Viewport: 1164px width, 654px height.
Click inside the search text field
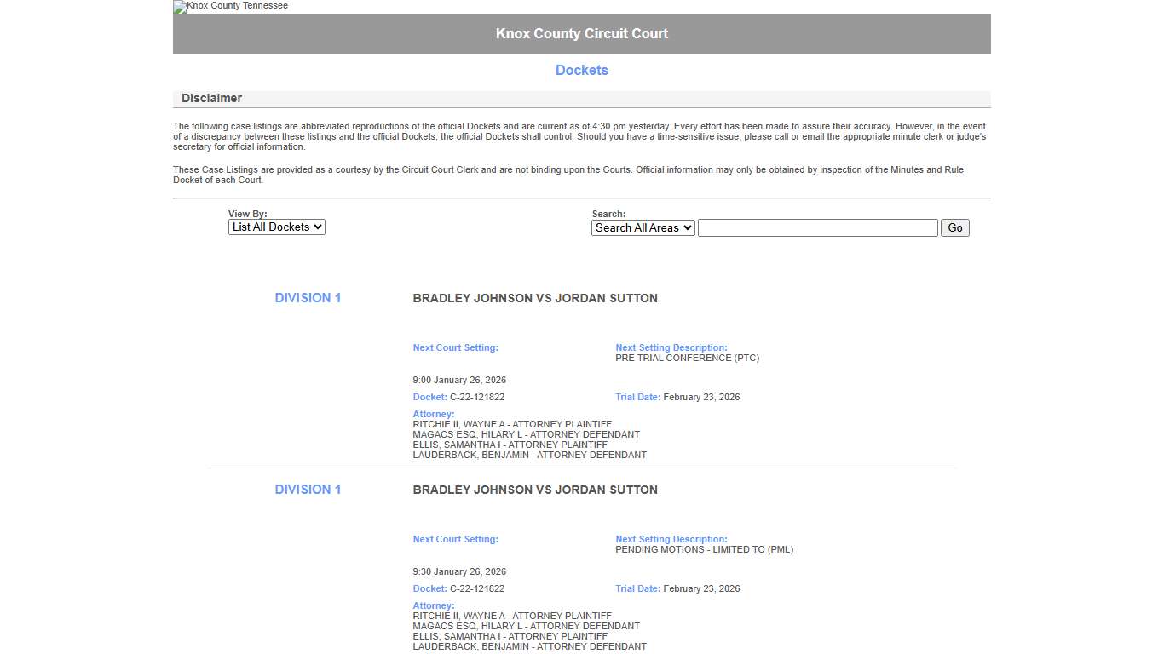(816, 227)
